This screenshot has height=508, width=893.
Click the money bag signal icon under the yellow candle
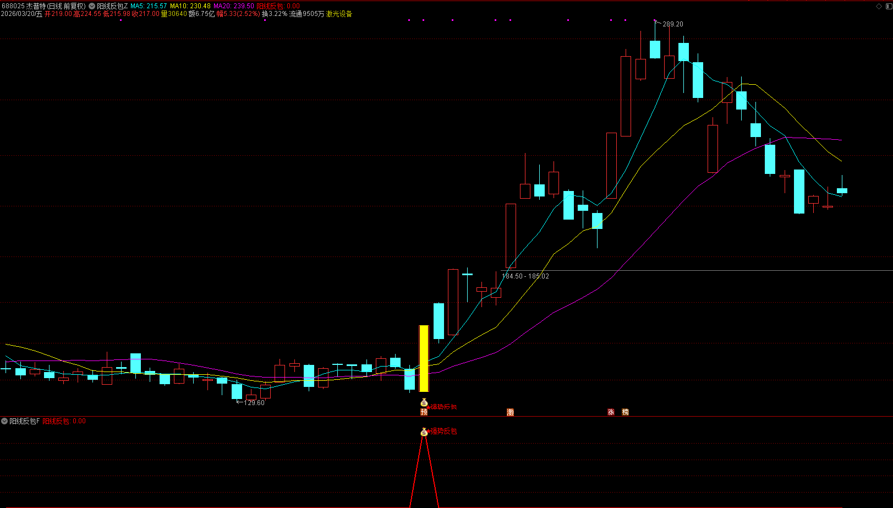(424, 403)
